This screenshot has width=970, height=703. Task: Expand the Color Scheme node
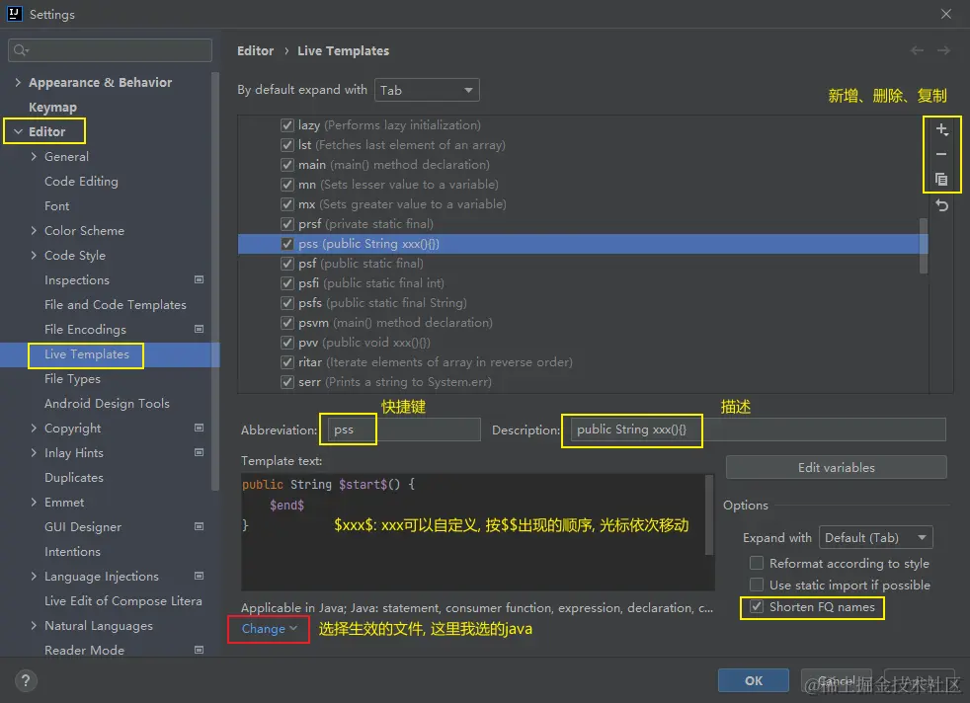pyautogui.click(x=34, y=231)
